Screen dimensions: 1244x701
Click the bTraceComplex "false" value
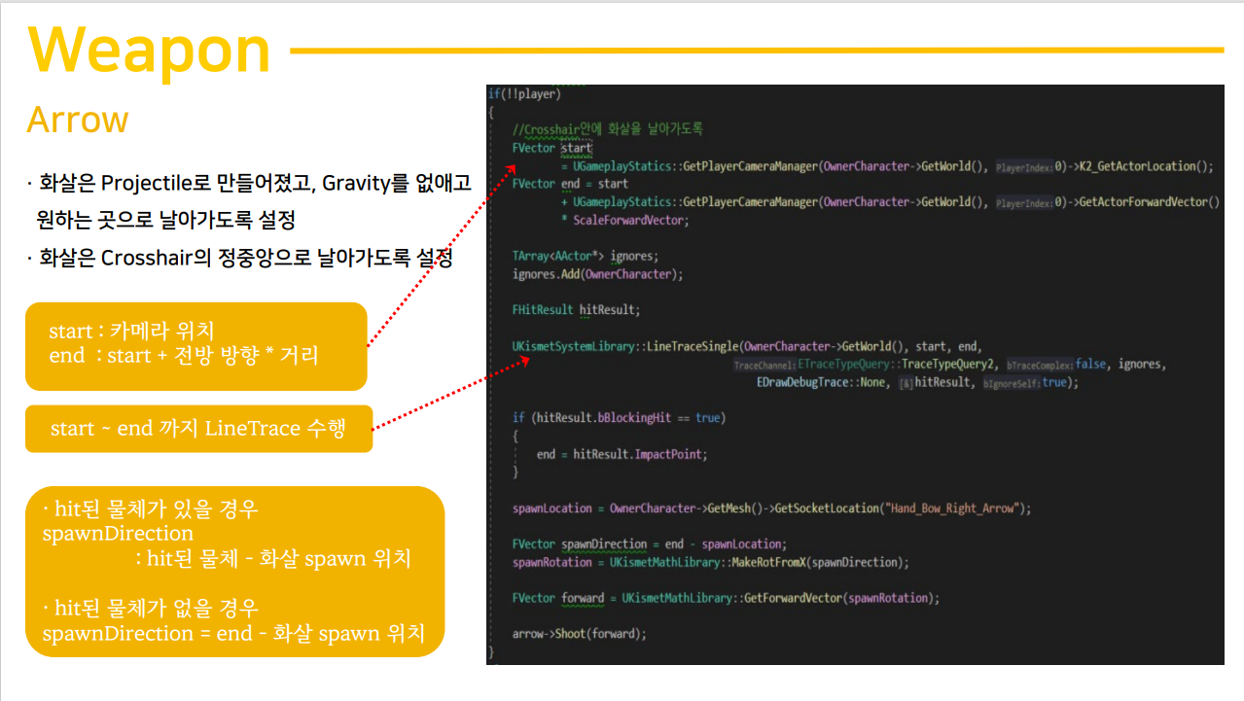1091,365
